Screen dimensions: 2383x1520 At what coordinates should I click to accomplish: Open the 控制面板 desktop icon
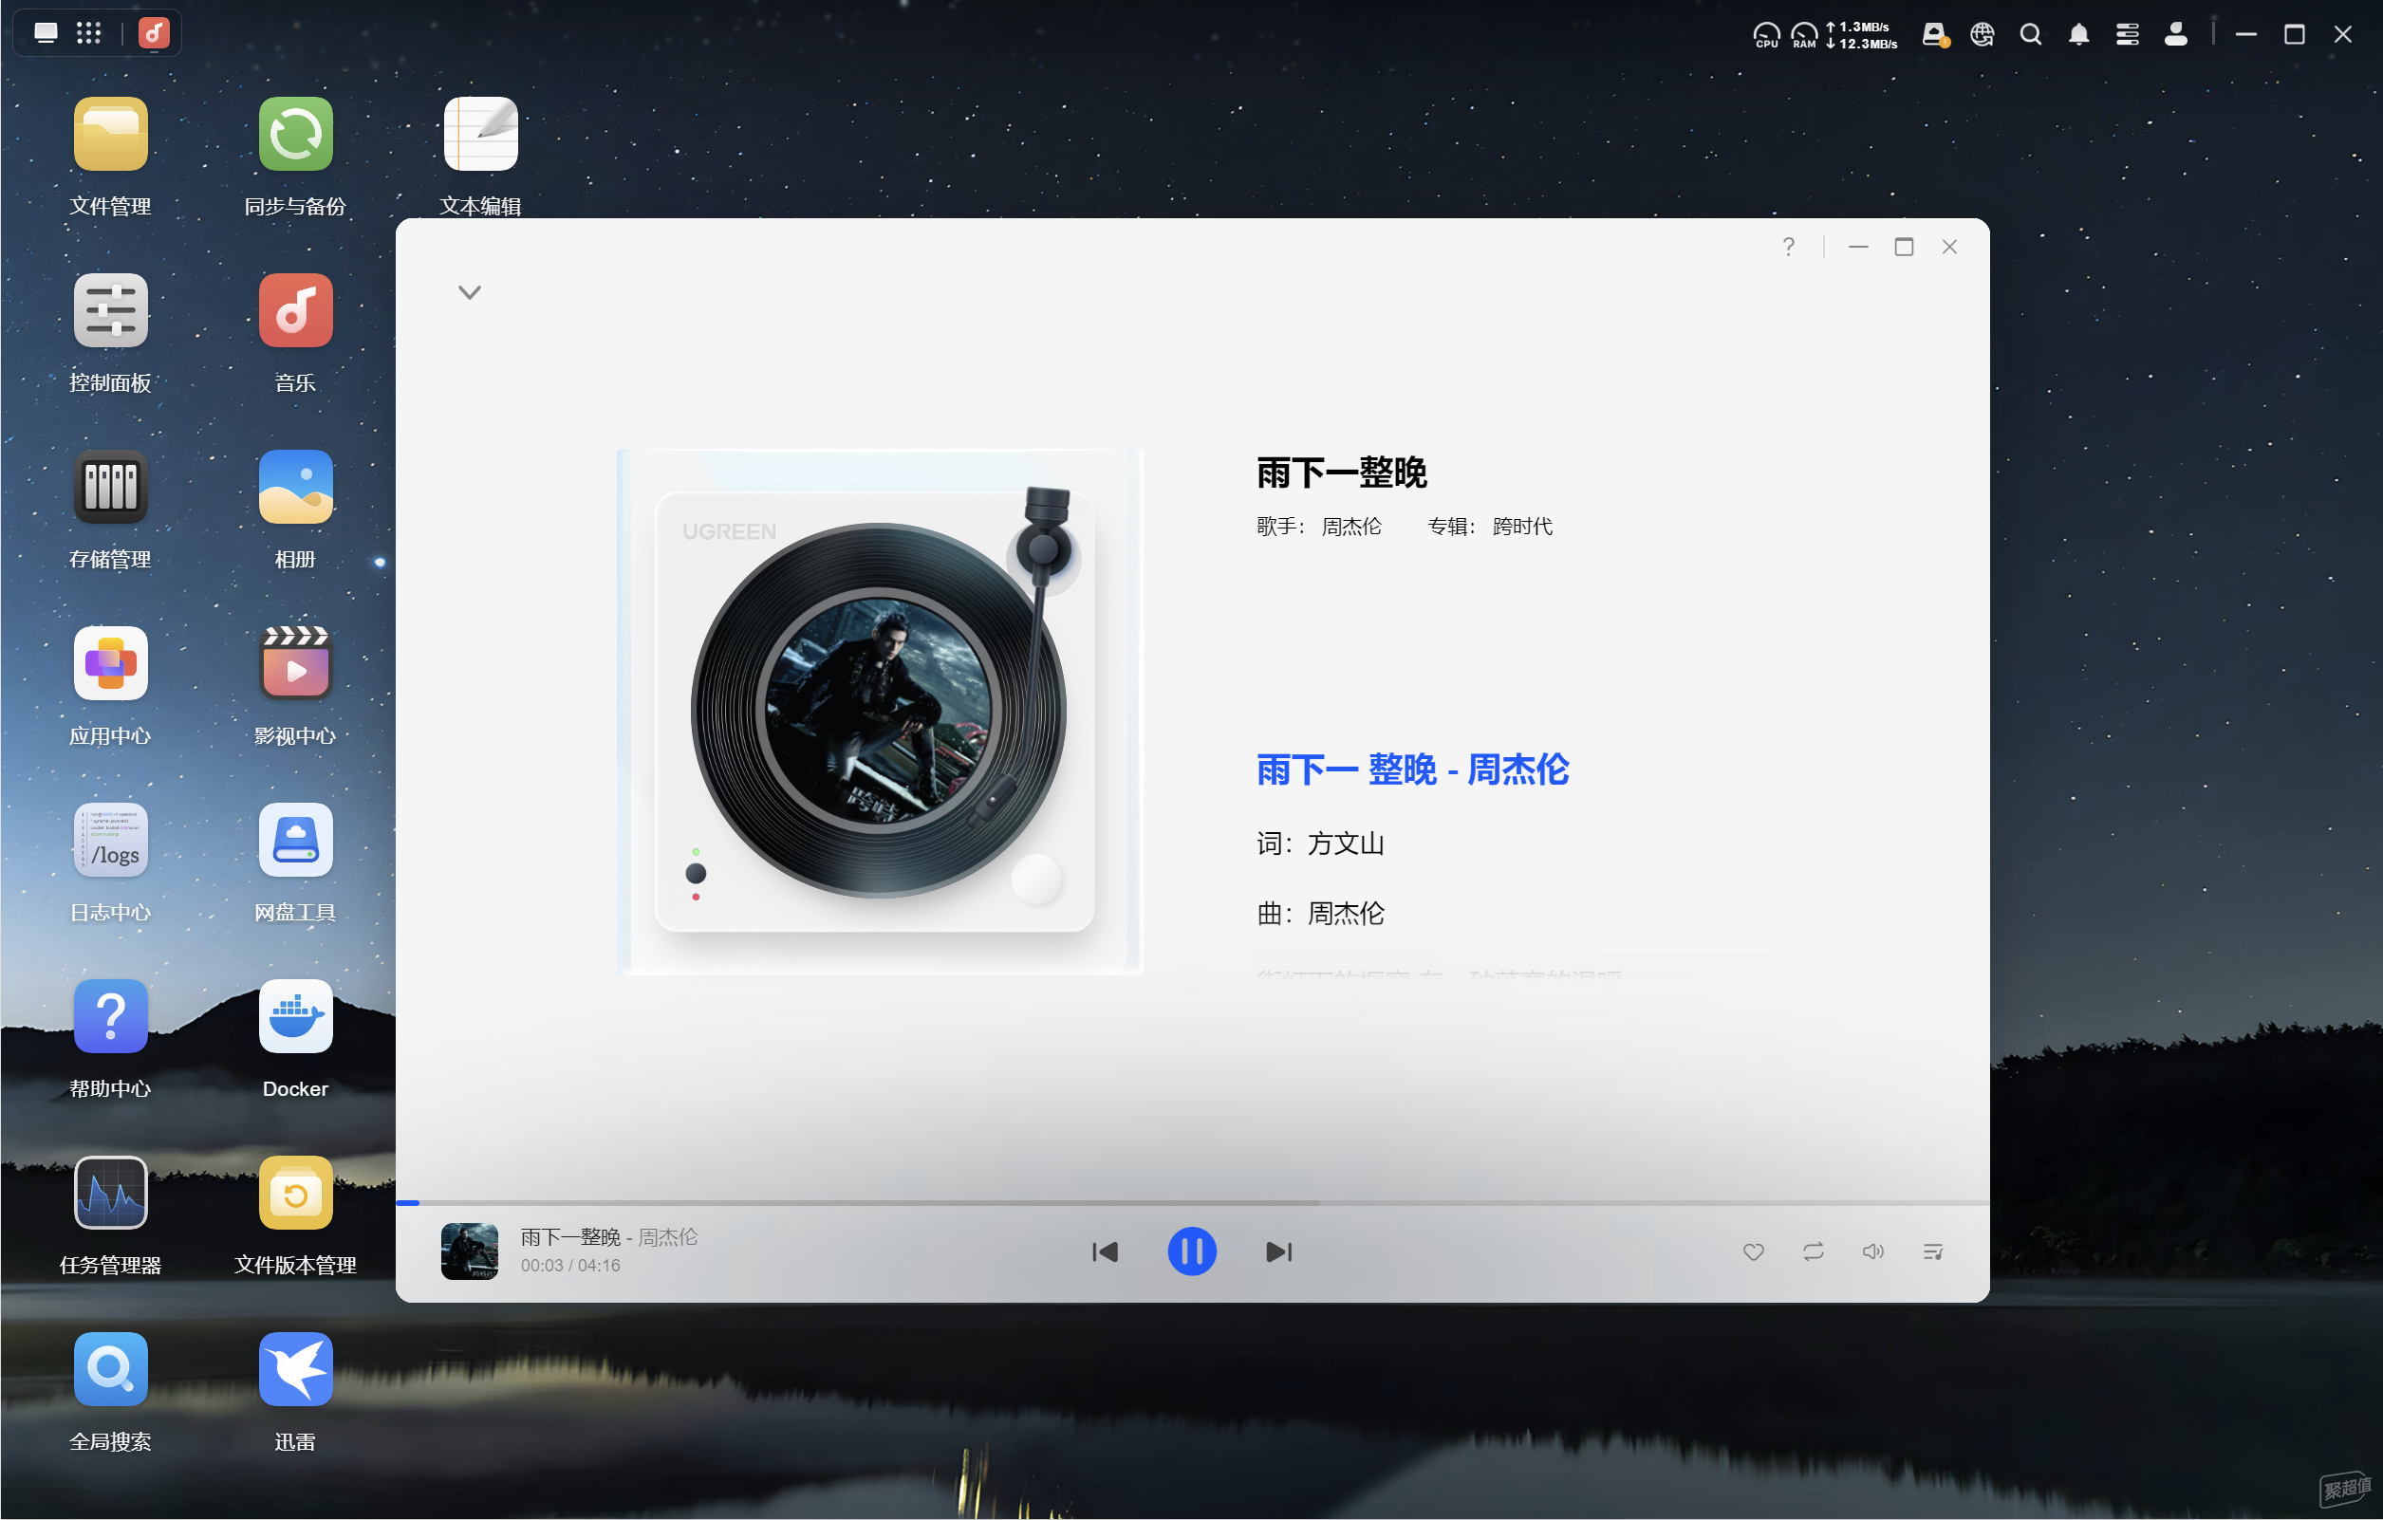tap(110, 310)
